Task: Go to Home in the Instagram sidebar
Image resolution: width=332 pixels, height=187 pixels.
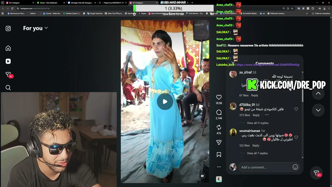Action: point(8,48)
